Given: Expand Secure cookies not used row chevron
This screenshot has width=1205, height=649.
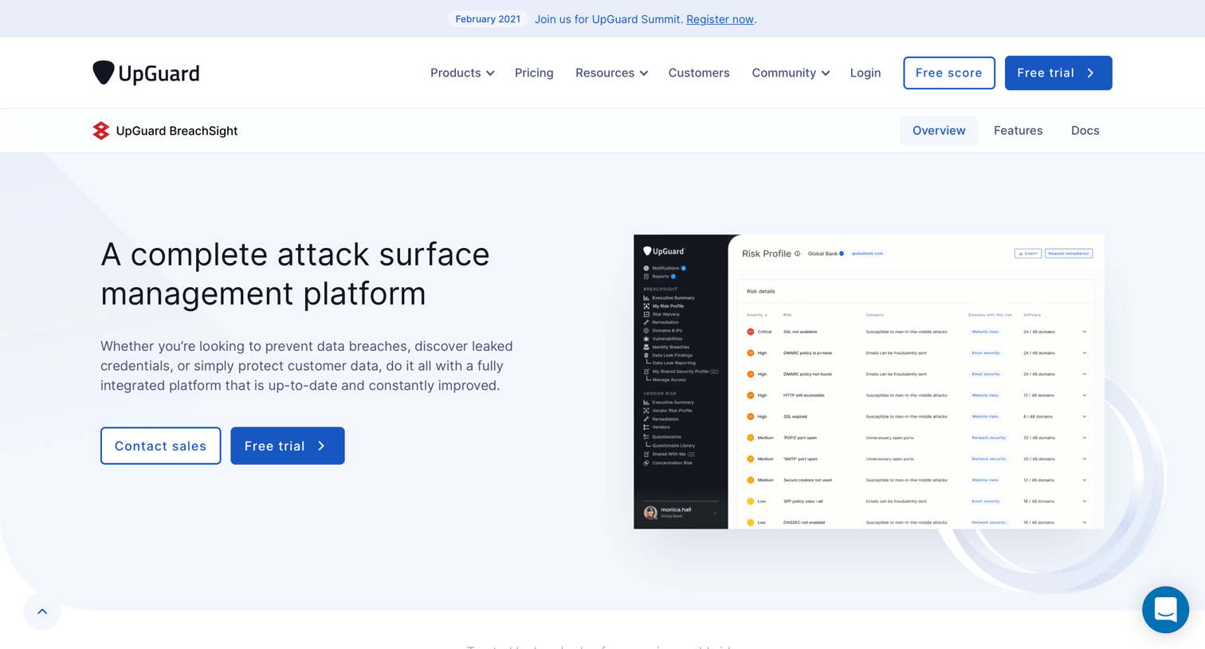Looking at the screenshot, I should point(1085,480).
